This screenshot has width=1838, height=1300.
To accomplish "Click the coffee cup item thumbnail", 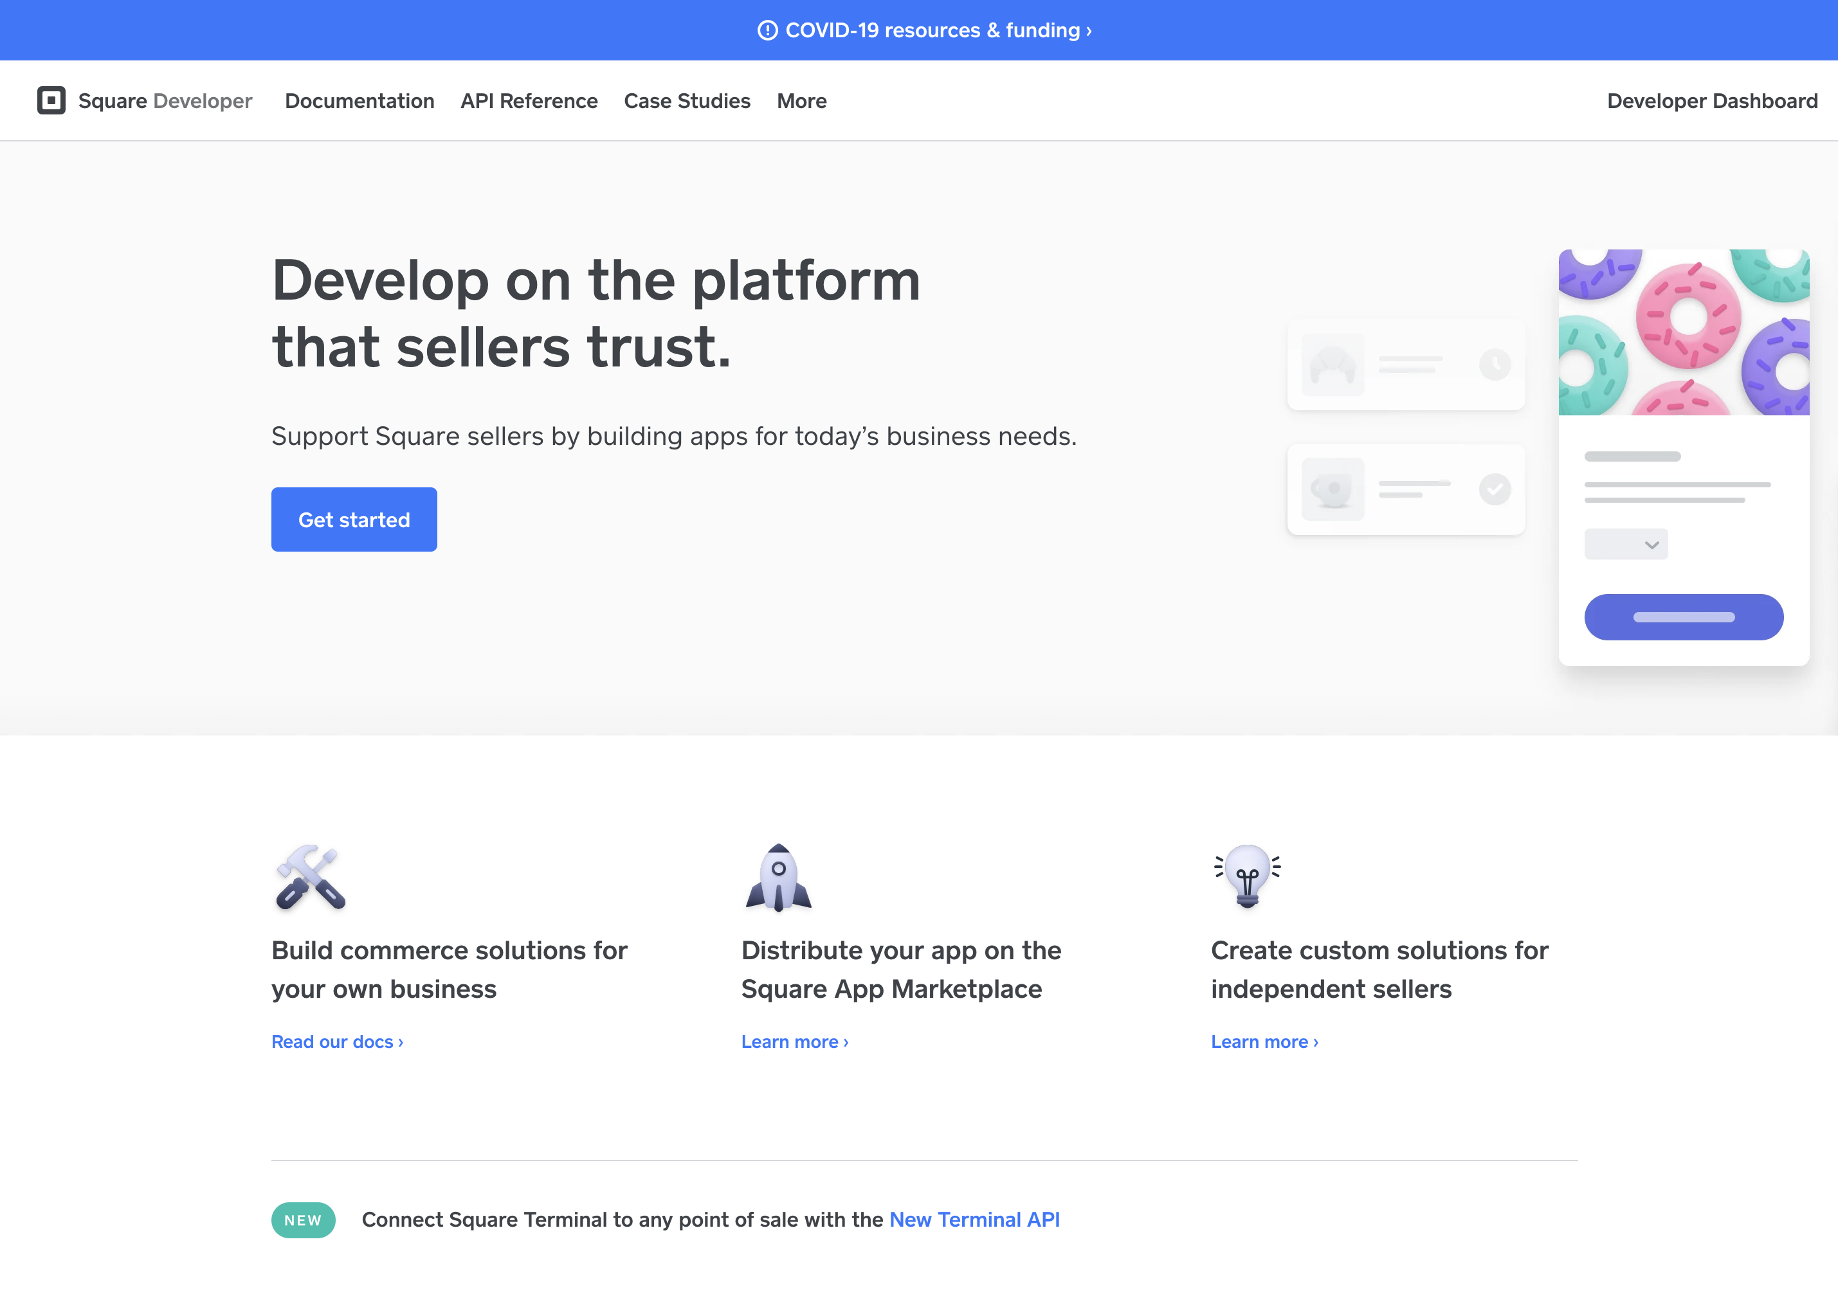I will coord(1333,489).
